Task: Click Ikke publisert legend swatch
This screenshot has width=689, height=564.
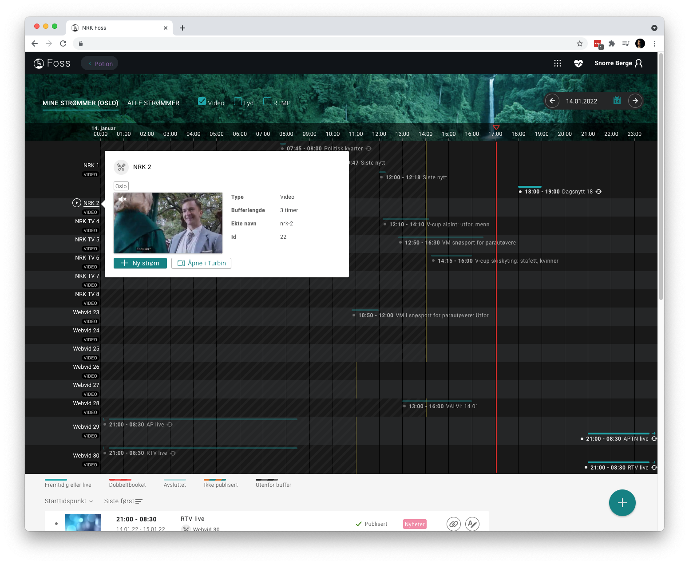Action: point(215,480)
